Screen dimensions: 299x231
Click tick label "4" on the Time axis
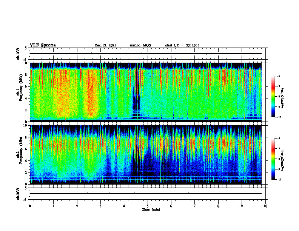124,206
